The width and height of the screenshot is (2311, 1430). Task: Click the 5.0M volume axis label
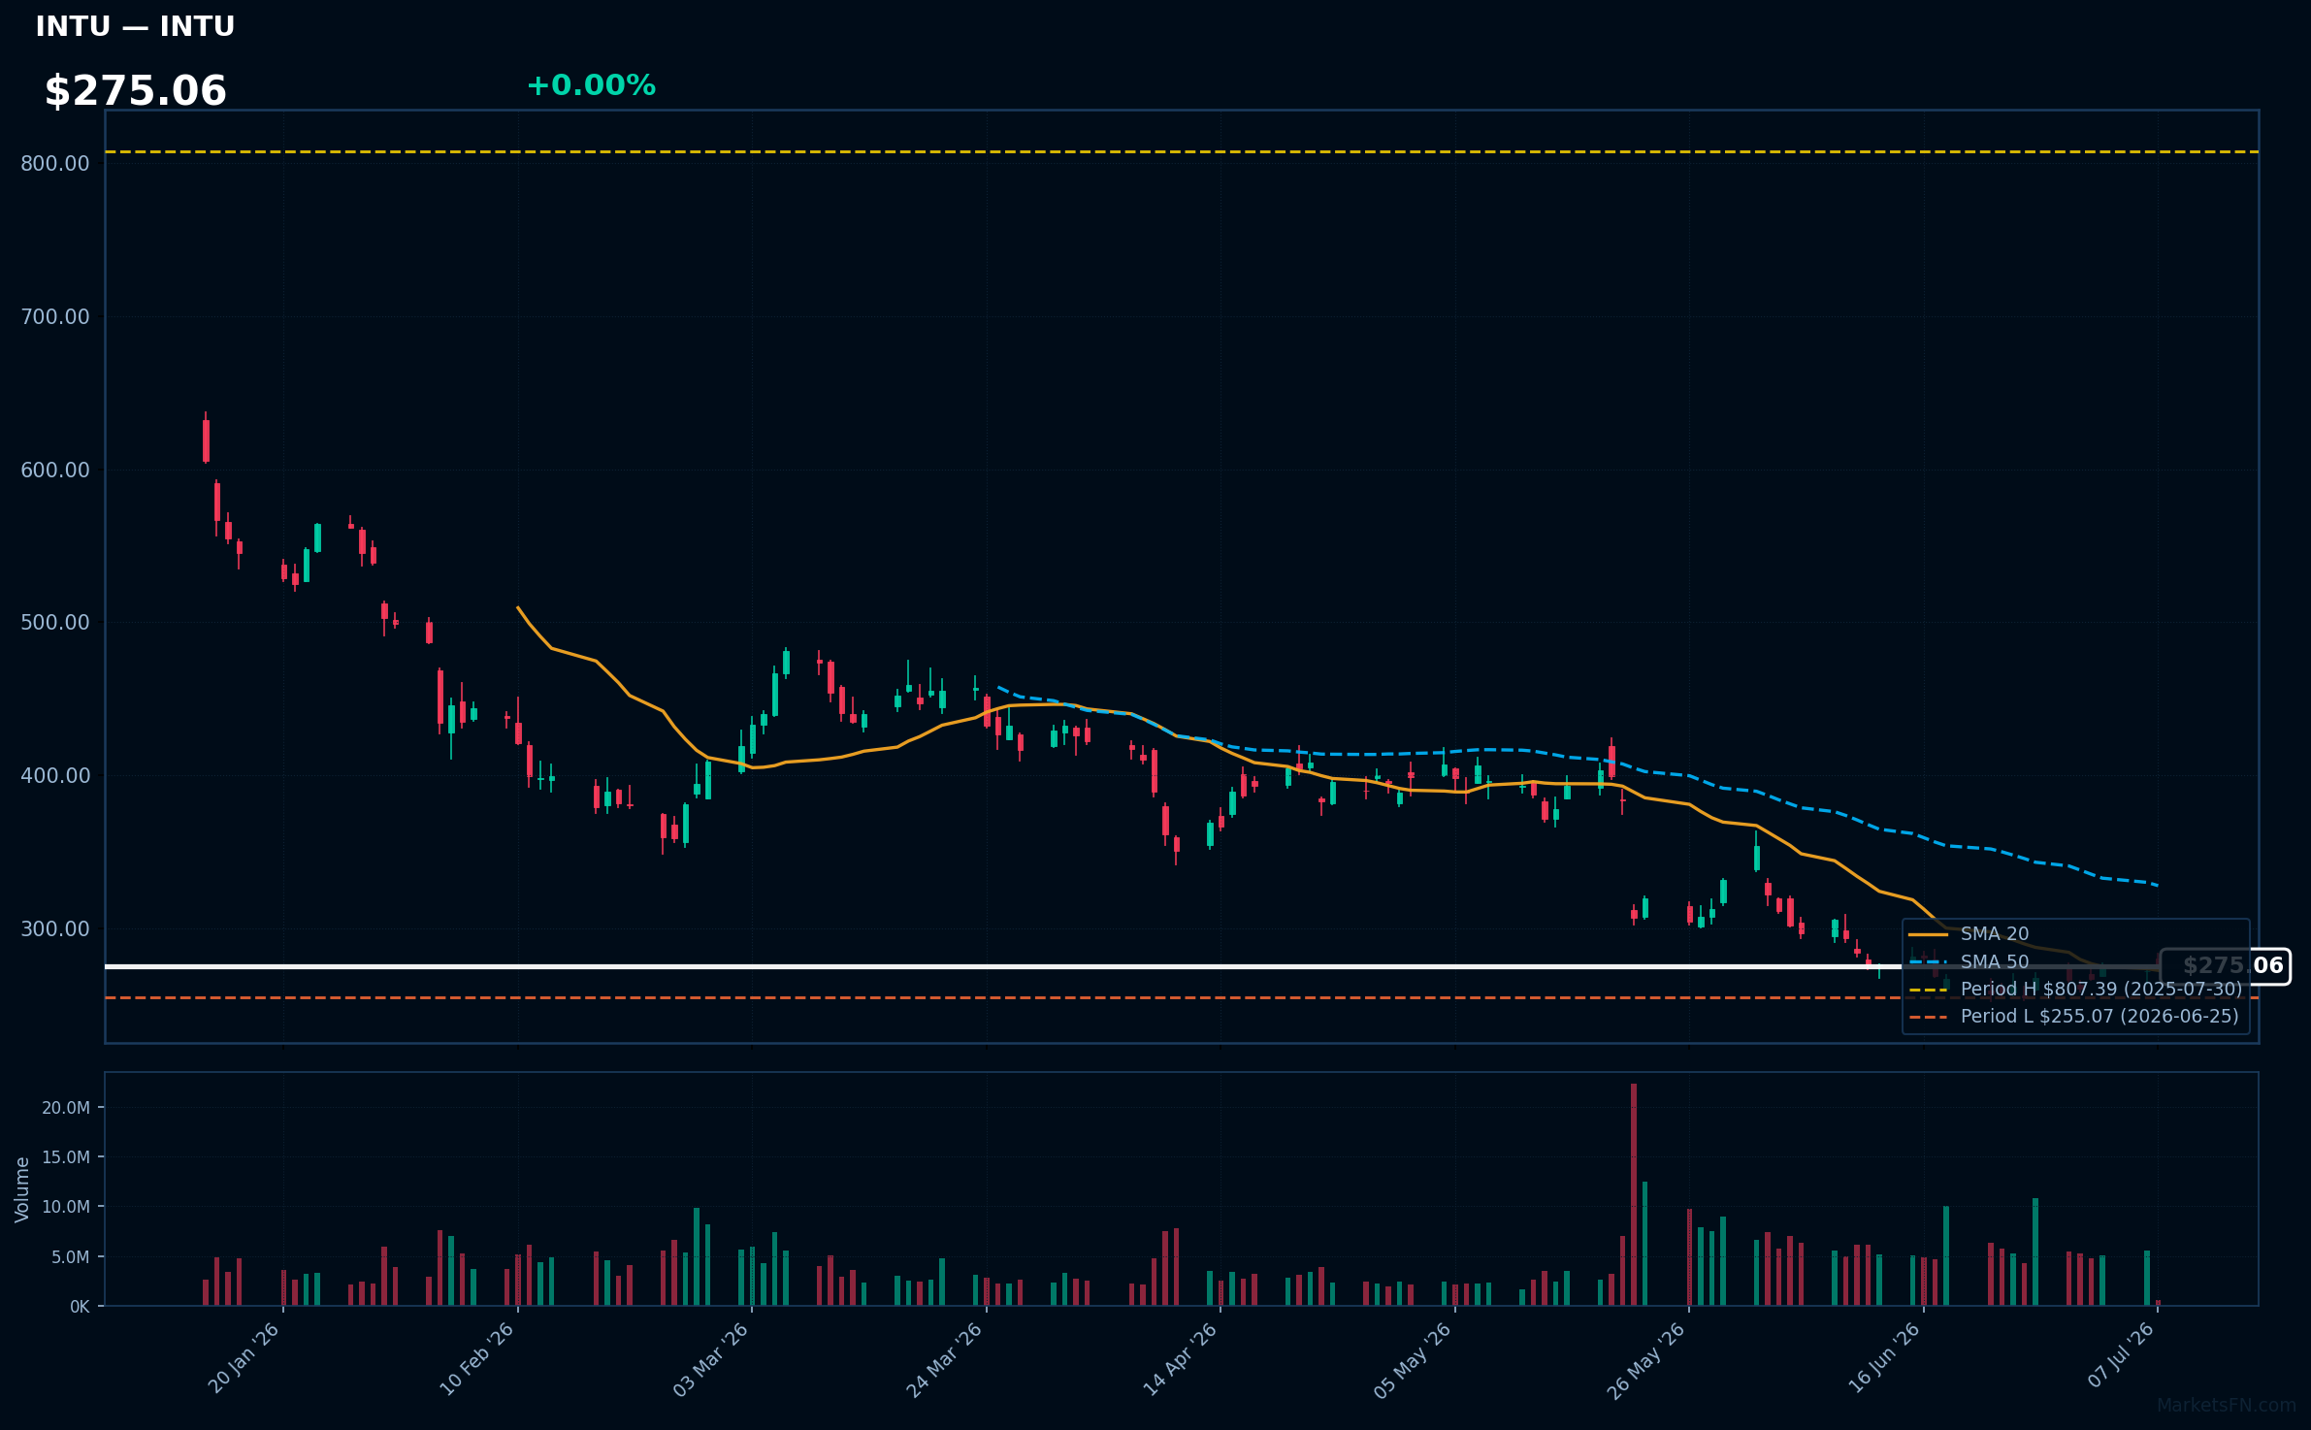click(x=71, y=1257)
